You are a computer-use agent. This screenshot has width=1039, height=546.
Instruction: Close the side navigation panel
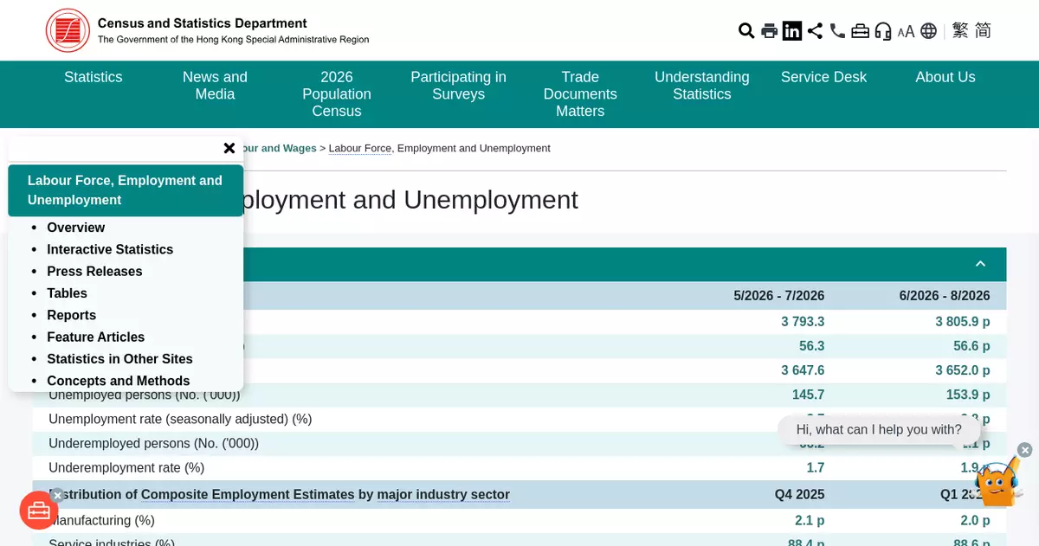[x=229, y=148]
